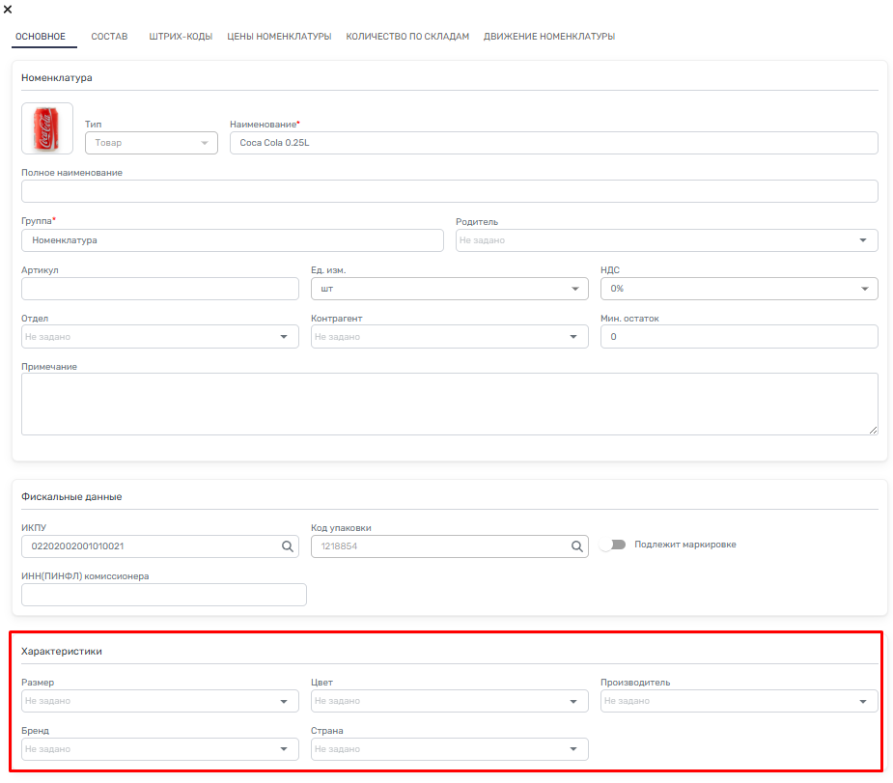The height and width of the screenshot is (783, 893).
Task: Click the search icon in ИКПУ field
Action: tap(287, 546)
